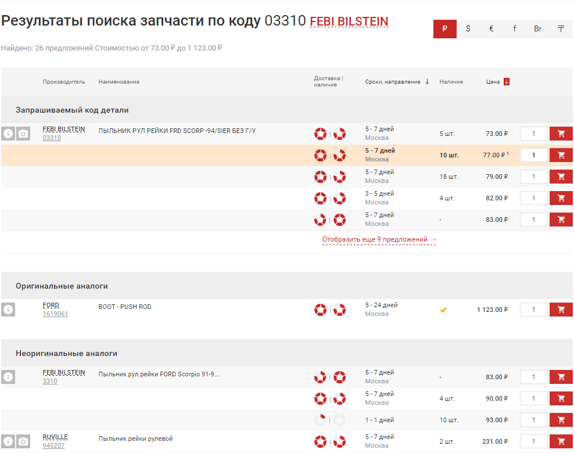Open info icon for FORD 1619061
This screenshot has width=574, height=453.
(8, 310)
